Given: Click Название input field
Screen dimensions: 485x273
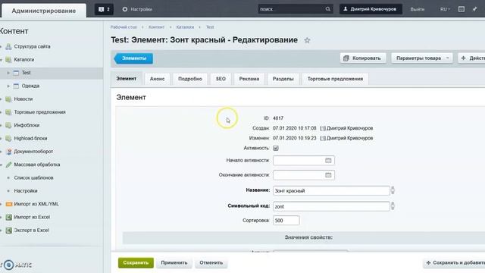Looking at the screenshot, I should pyautogui.click(x=331, y=190).
